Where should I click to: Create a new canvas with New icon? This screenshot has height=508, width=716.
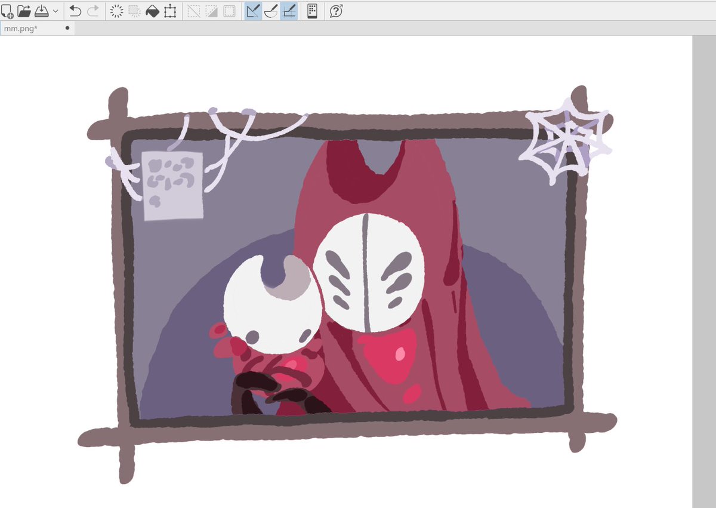[x=7, y=11]
